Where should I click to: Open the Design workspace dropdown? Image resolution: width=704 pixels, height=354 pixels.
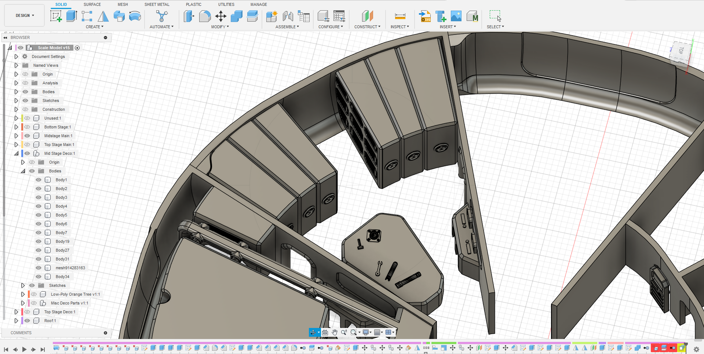click(25, 15)
